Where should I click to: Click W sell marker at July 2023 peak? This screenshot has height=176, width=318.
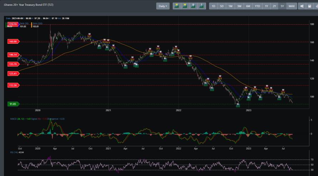pyautogui.click(x=283, y=91)
